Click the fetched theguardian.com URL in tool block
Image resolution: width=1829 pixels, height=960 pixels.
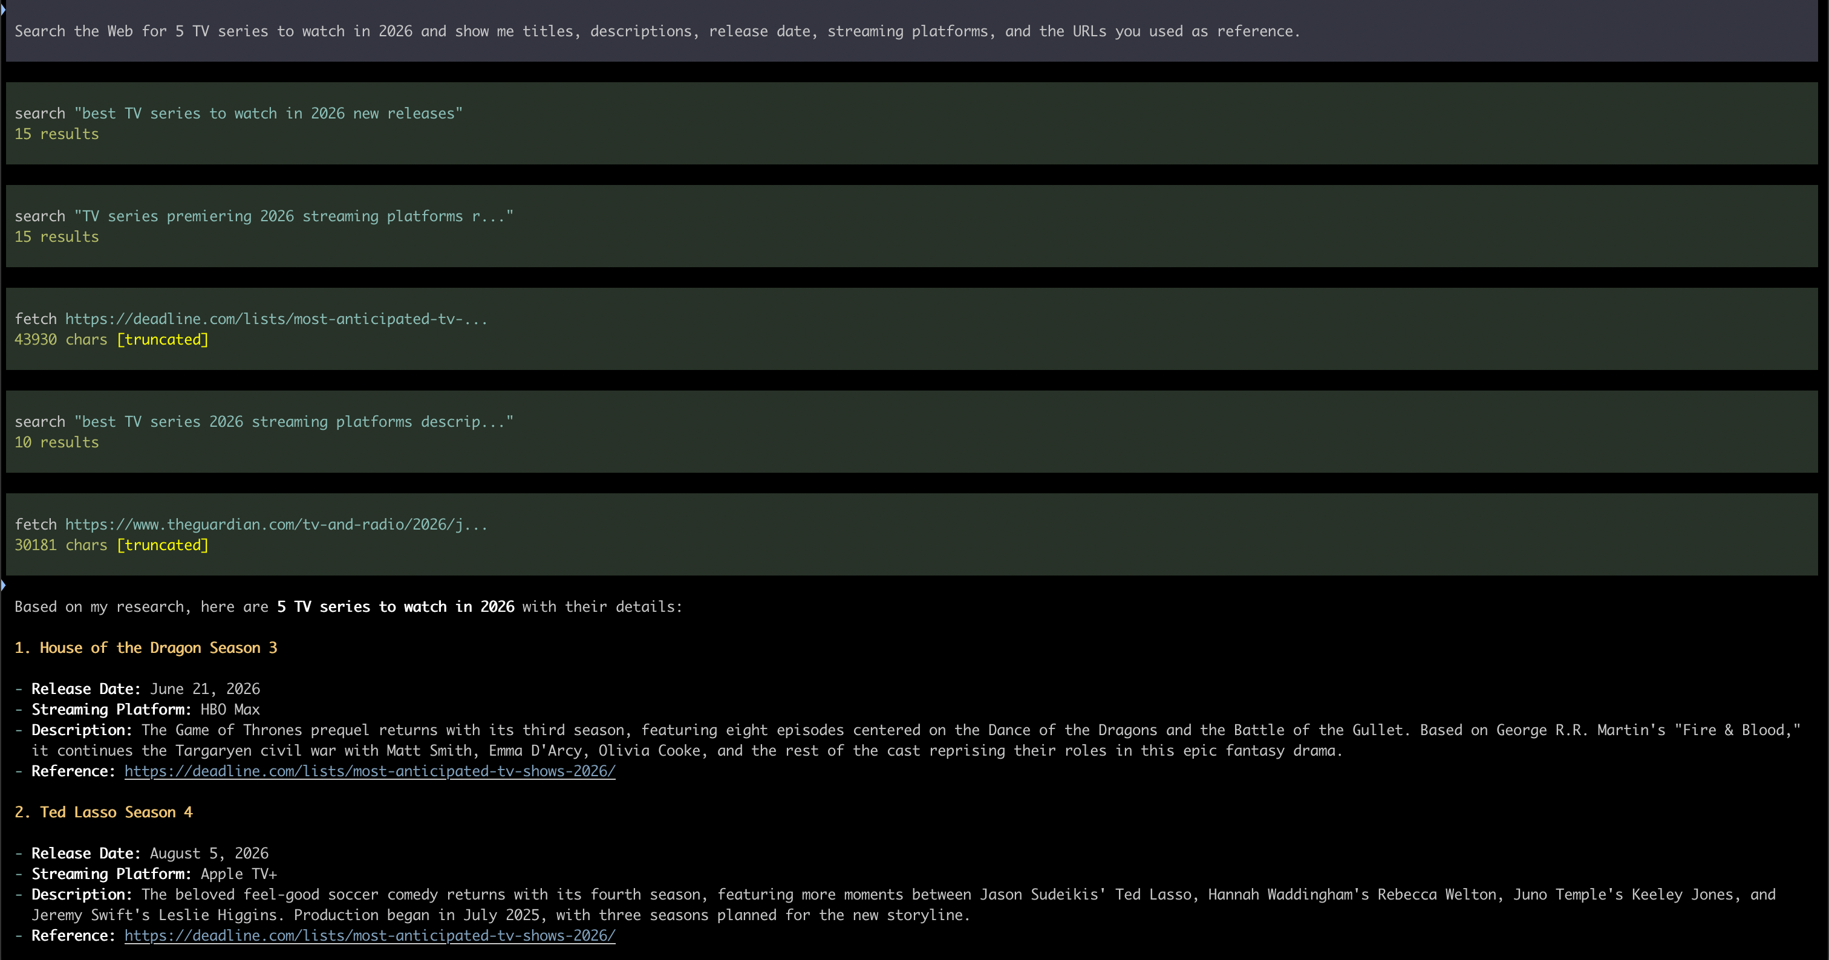pyautogui.click(x=276, y=524)
